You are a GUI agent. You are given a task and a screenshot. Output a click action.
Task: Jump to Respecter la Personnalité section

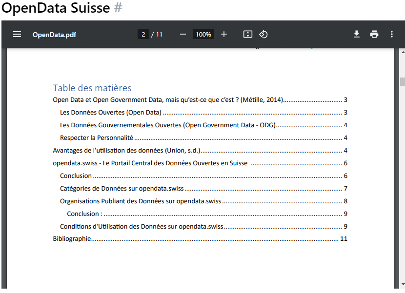pyautogui.click(x=98, y=137)
